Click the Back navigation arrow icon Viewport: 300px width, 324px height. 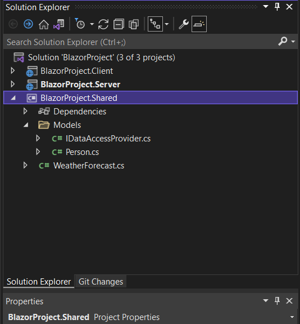13,24
